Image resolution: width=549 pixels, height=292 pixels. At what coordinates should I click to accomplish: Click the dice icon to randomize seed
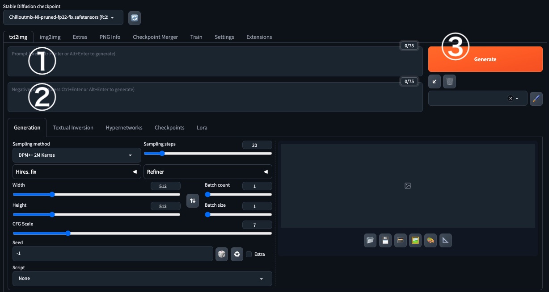coord(221,254)
